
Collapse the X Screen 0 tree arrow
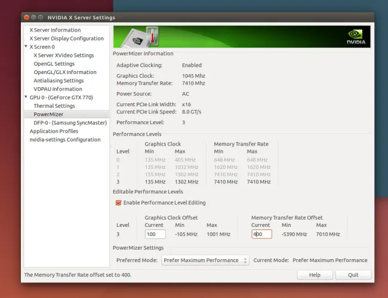(26, 47)
